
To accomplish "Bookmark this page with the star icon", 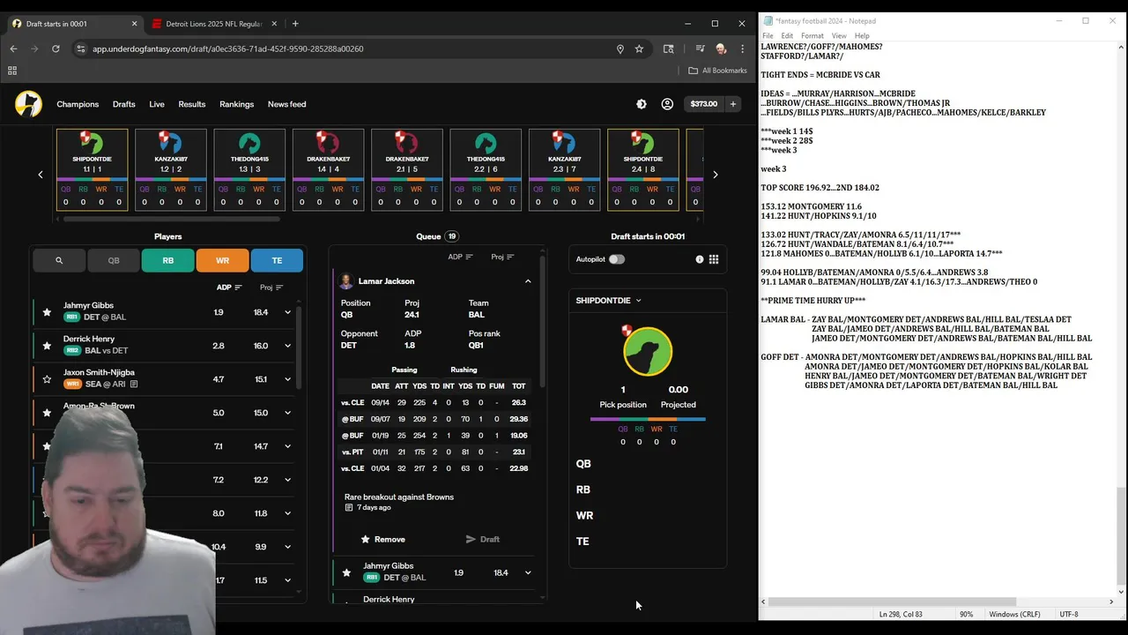I will point(639,49).
